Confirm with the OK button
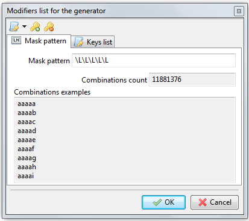 (163, 202)
